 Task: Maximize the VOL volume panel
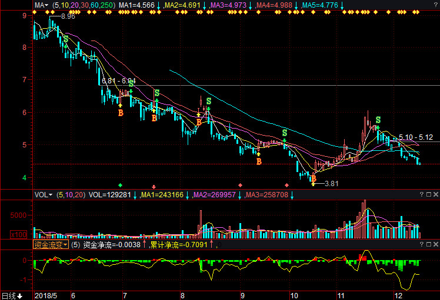click(428, 194)
